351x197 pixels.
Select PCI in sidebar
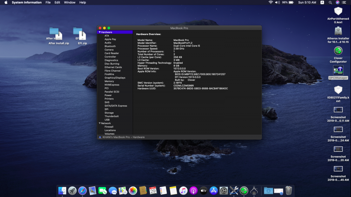pos(106,88)
